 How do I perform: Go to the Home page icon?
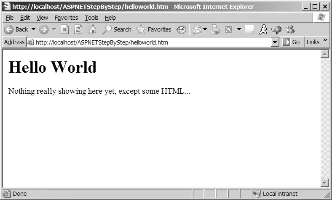click(x=92, y=29)
